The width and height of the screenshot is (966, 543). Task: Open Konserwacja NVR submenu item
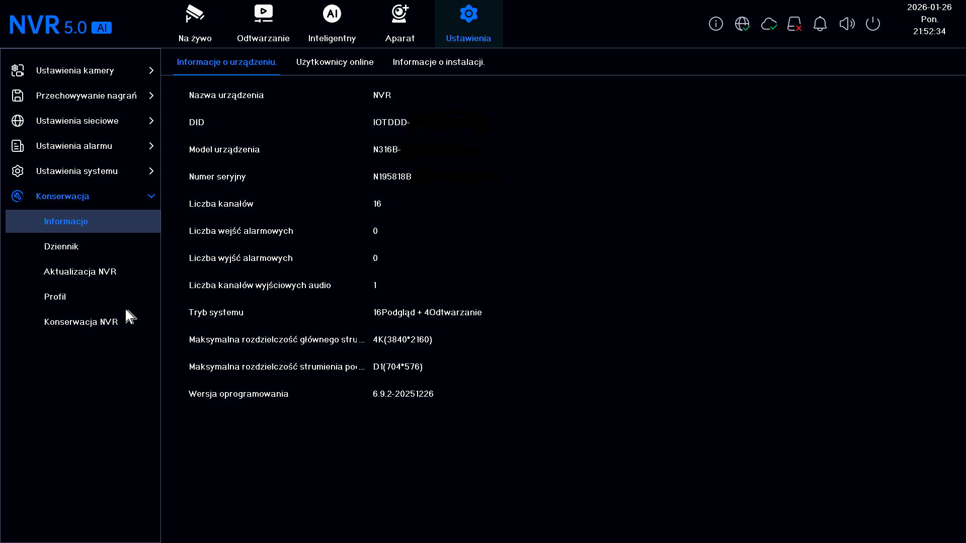coord(80,322)
